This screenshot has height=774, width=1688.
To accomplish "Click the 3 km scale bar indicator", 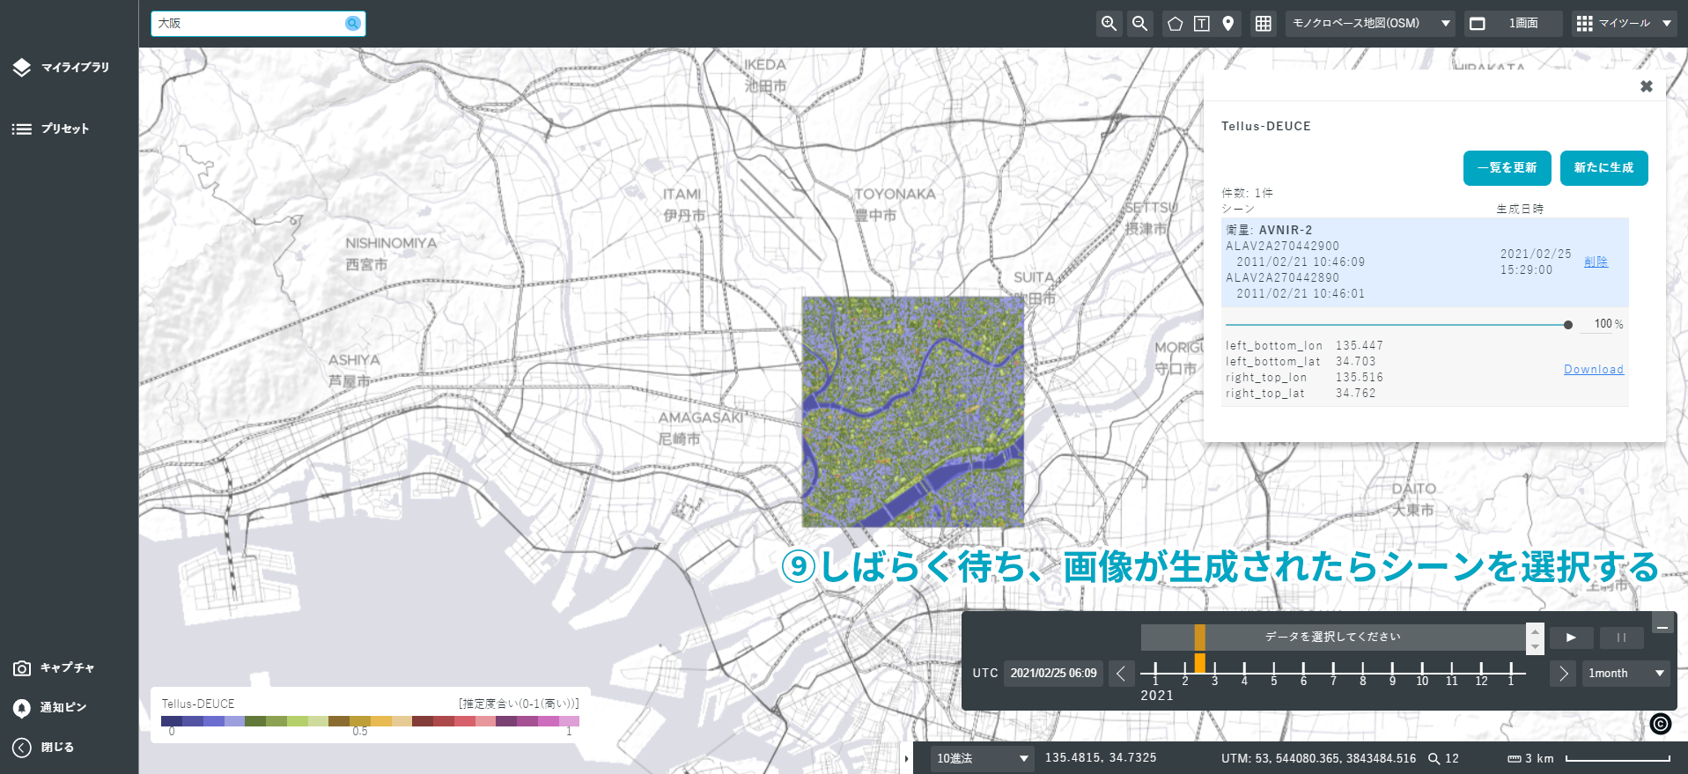I will point(1588,758).
